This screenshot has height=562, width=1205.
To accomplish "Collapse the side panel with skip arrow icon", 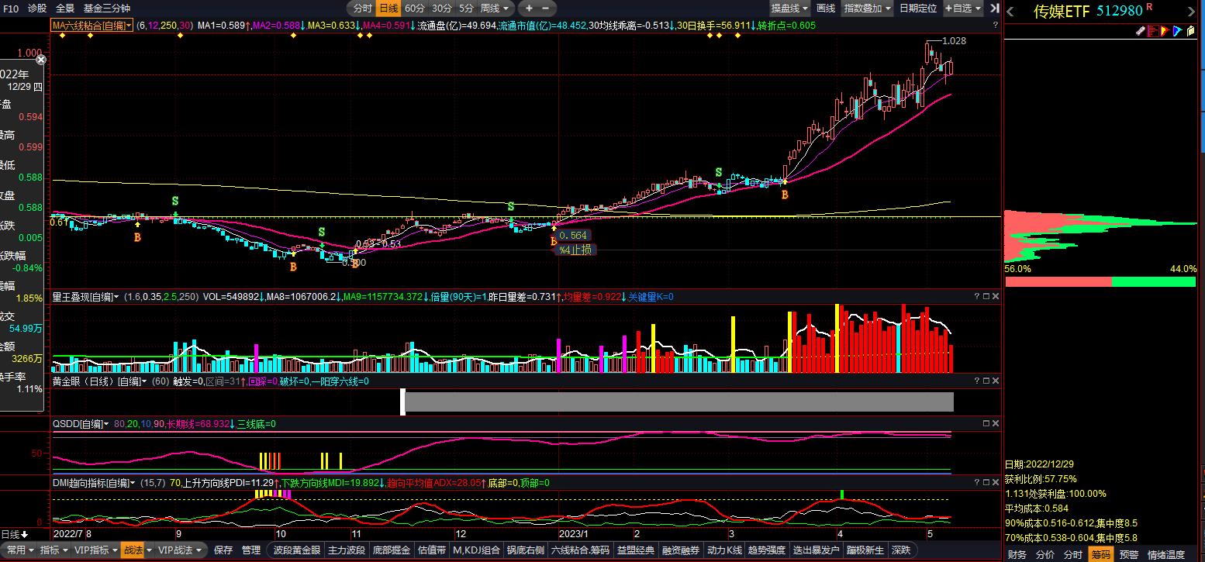I will tap(995, 9).
